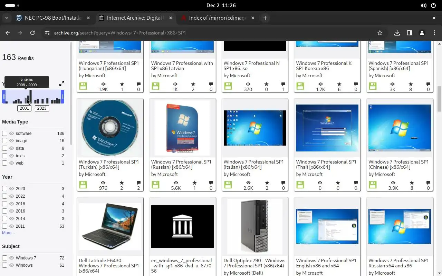The image size is (442, 276).
Task: Click the software icon on Hungarian card
Action: click(83, 86)
